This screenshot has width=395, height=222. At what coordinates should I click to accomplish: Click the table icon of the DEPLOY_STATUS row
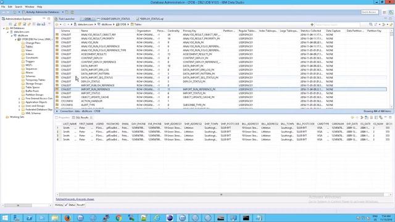(57, 81)
